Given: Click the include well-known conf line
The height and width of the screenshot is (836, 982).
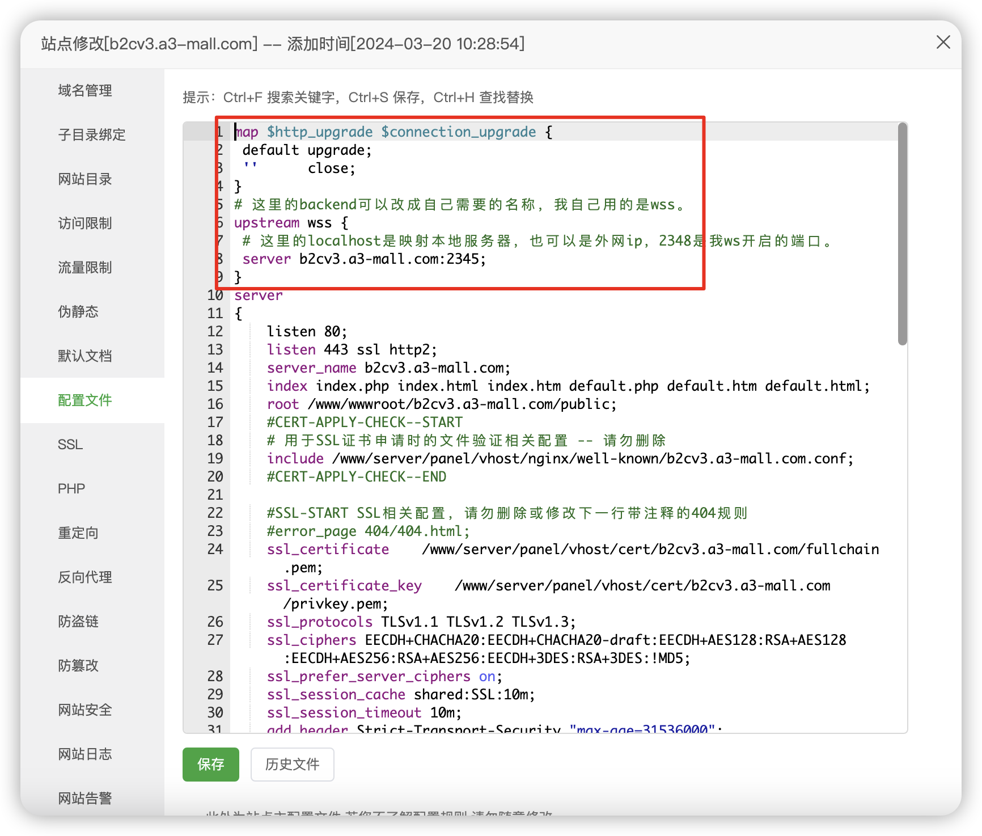Looking at the screenshot, I should [560, 458].
